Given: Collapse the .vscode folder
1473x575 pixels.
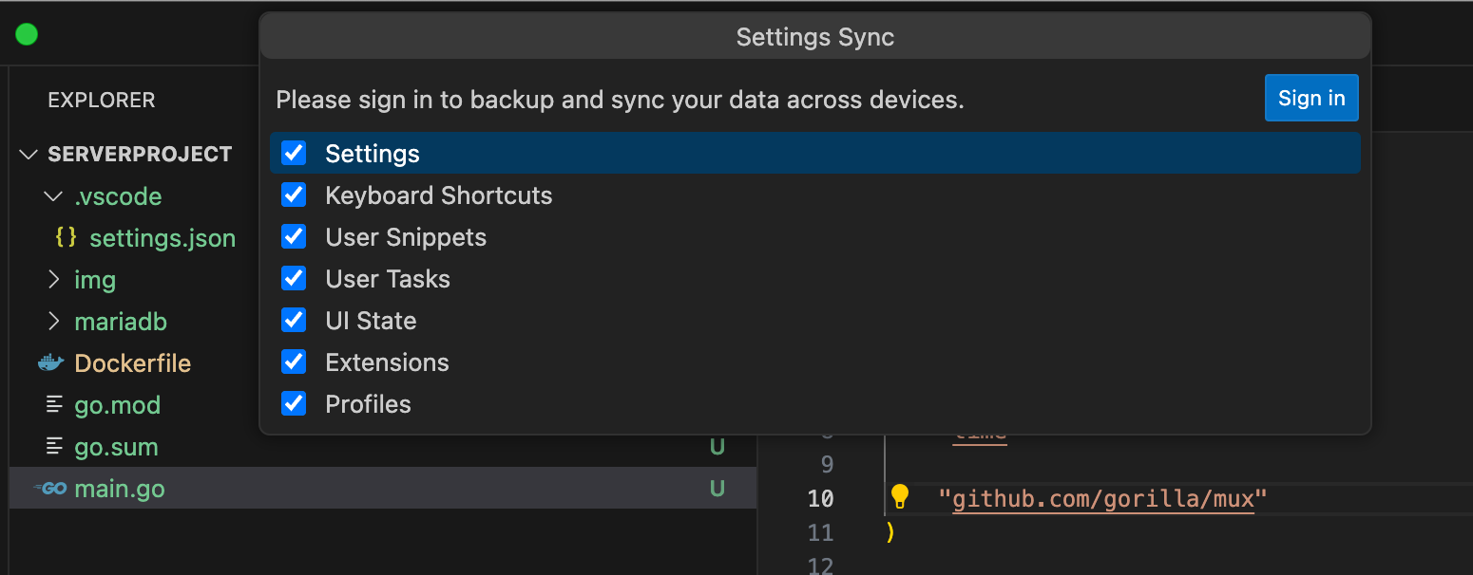Looking at the screenshot, I should [52, 195].
